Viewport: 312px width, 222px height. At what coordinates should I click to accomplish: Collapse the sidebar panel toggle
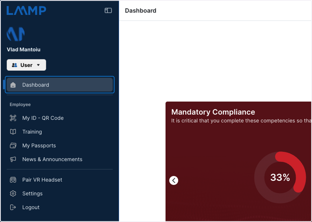[x=108, y=10]
